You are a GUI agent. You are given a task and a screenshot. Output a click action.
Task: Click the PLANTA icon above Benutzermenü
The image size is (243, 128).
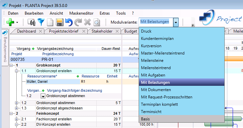(5, 33)
